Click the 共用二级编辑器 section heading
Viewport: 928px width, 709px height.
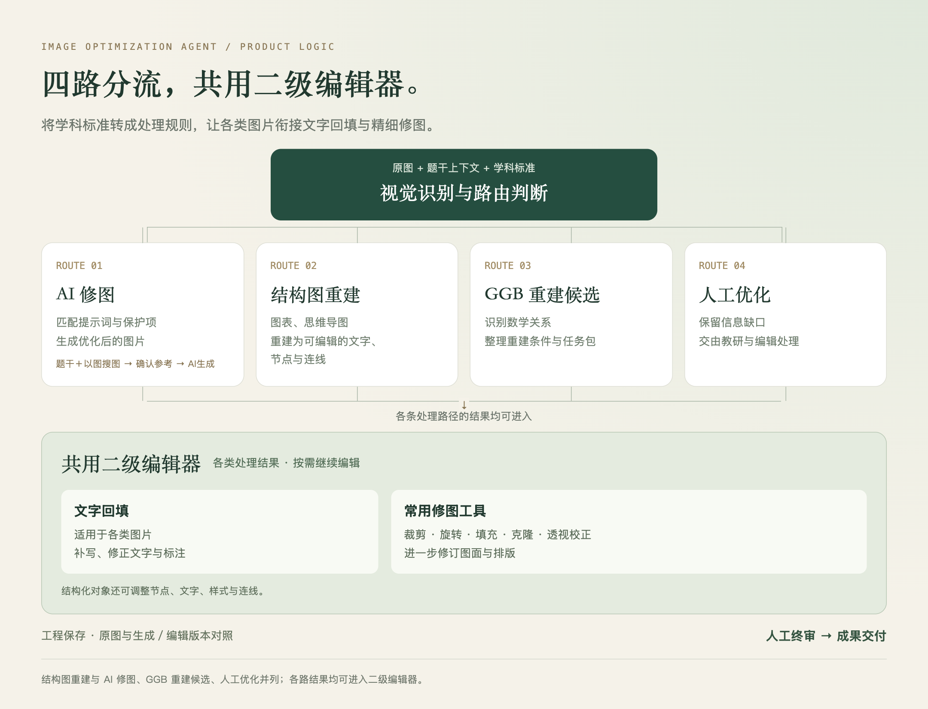click(131, 464)
